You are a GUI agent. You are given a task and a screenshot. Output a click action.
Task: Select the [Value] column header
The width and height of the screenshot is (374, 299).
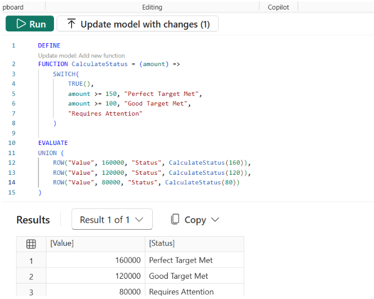[96, 244]
